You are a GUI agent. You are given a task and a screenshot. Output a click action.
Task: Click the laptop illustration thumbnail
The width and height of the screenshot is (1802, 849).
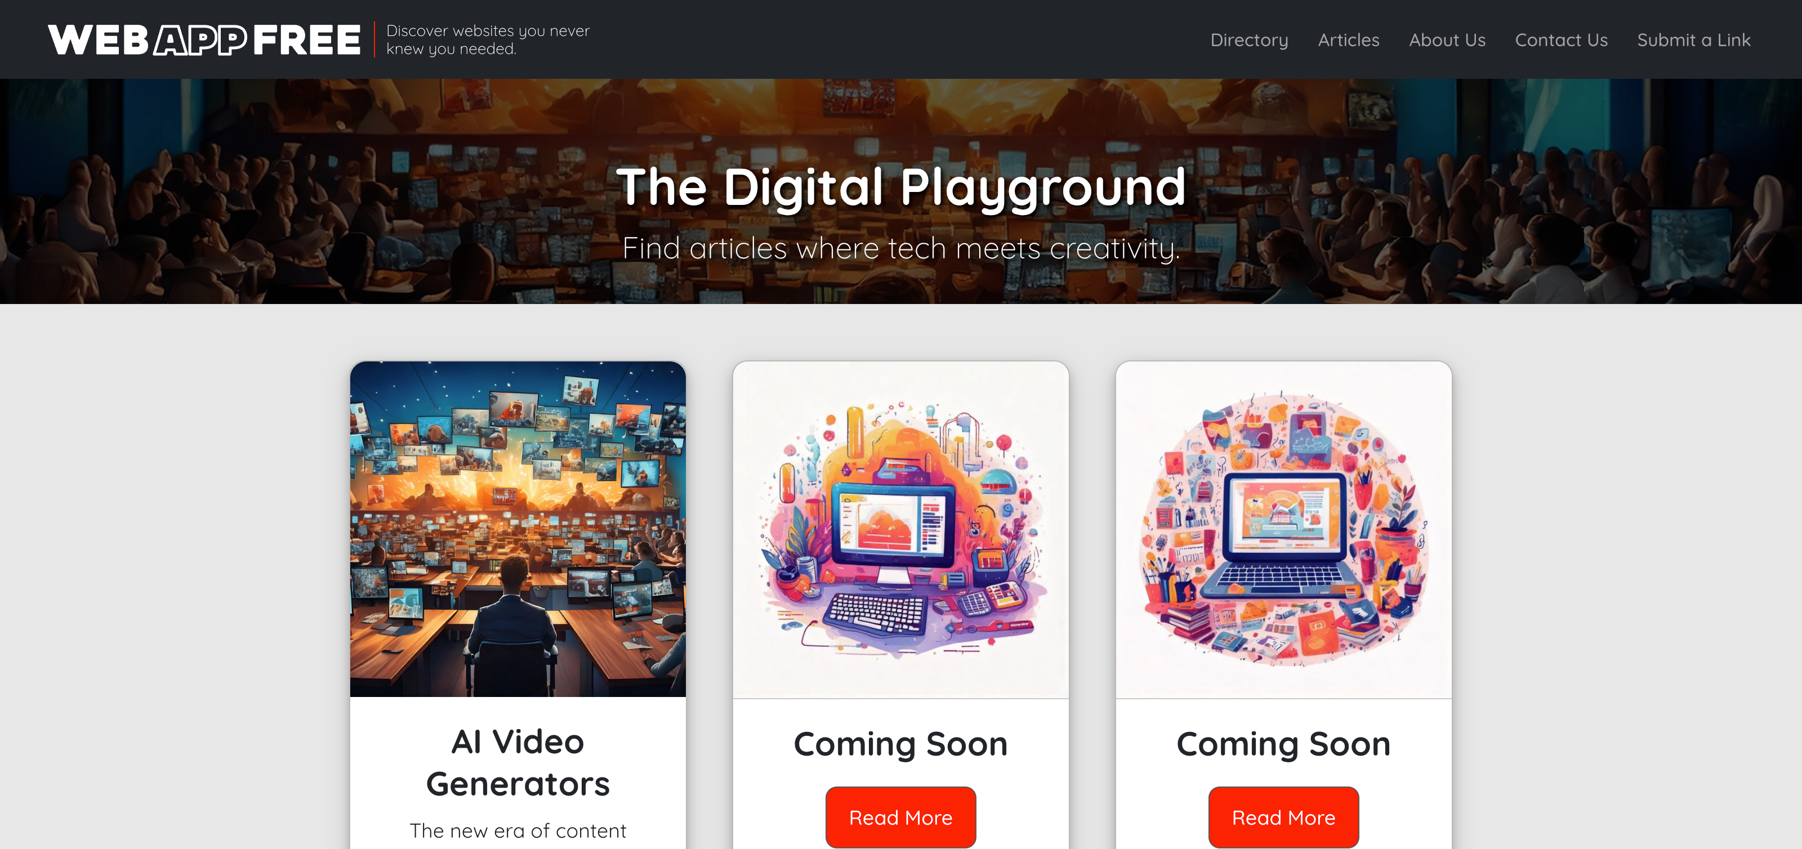coord(1284,529)
